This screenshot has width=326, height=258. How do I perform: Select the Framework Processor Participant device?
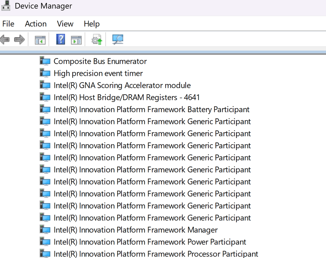tap(156, 254)
